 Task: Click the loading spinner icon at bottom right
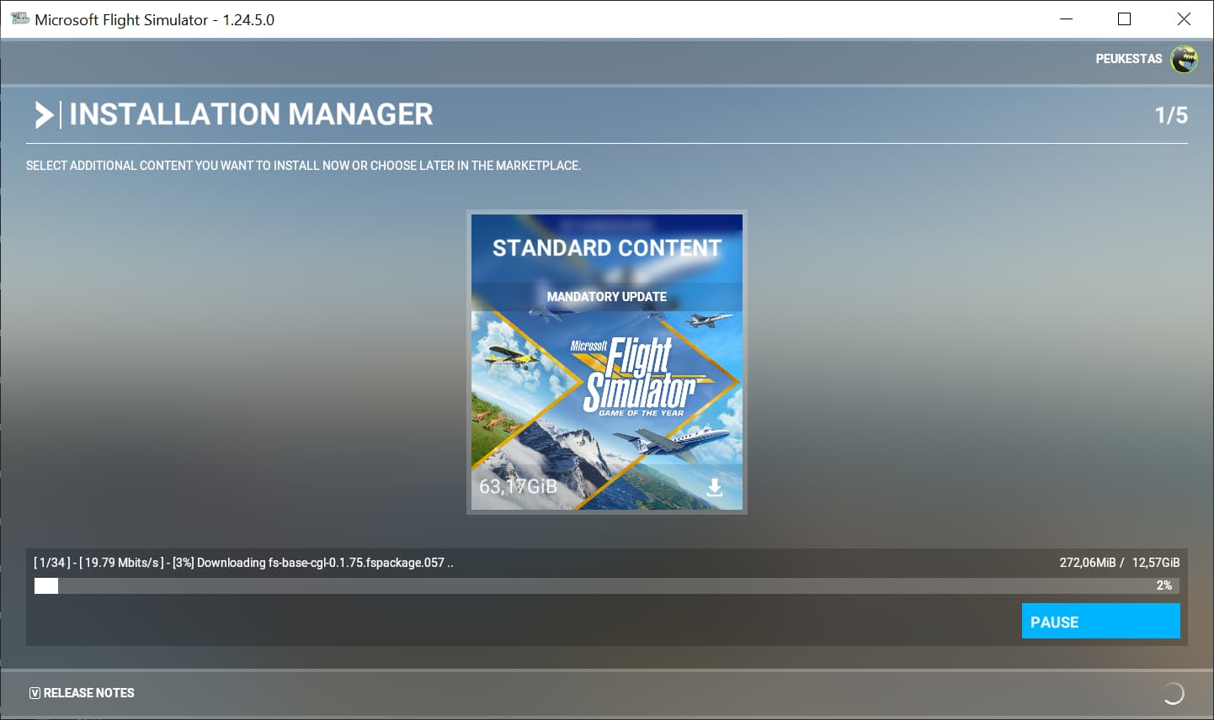coord(1173,693)
